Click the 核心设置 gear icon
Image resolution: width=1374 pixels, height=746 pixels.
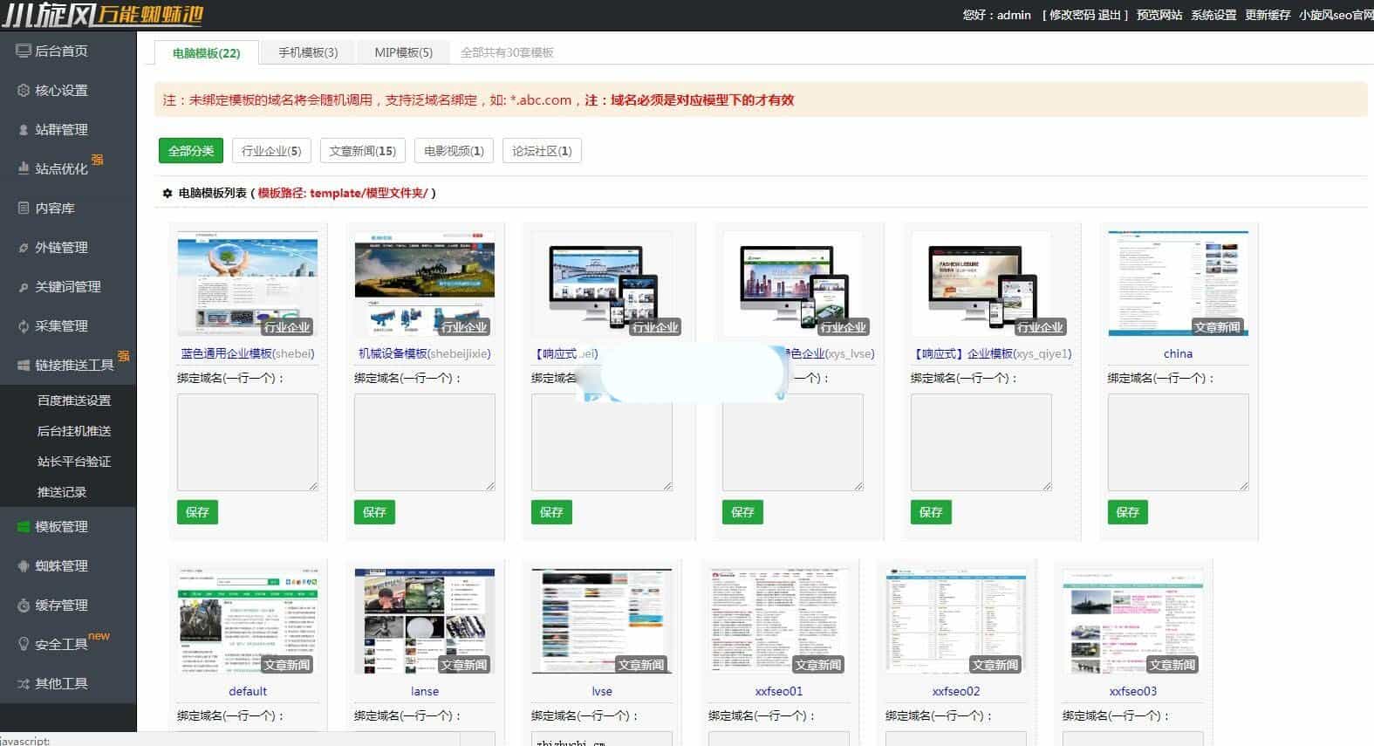pyautogui.click(x=24, y=90)
